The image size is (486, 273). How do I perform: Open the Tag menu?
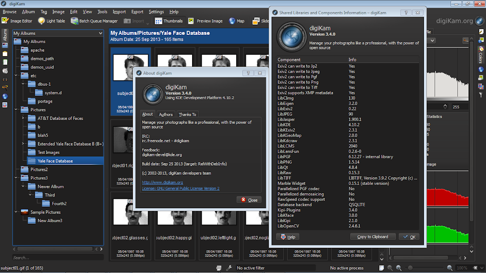pyautogui.click(x=44, y=12)
